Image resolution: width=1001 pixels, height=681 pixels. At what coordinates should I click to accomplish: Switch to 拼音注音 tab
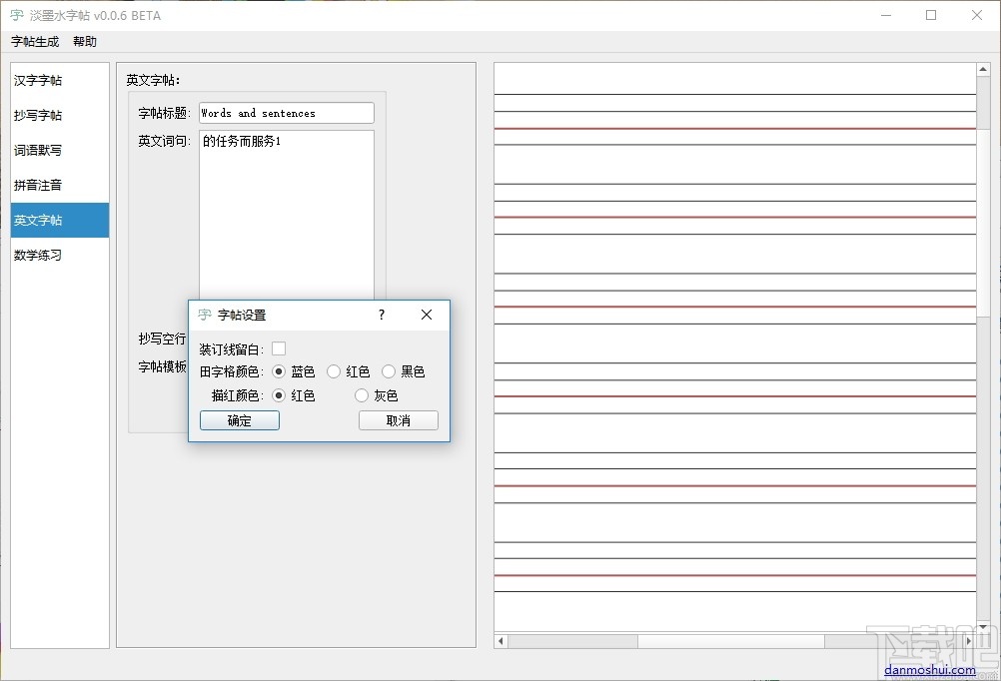[x=59, y=185]
